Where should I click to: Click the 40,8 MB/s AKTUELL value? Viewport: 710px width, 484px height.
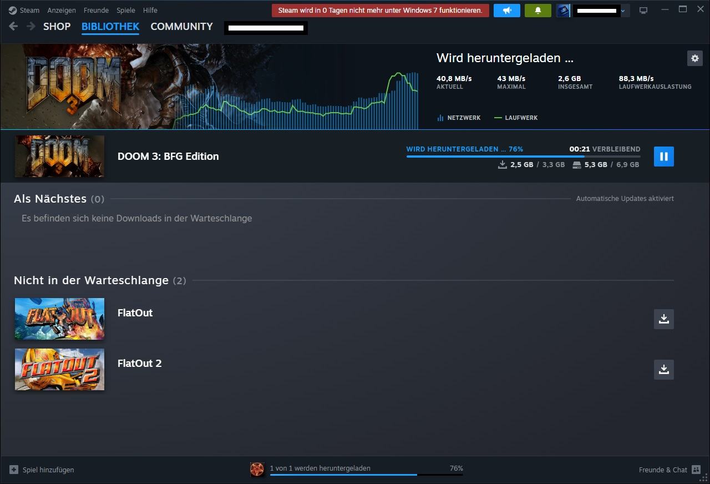tap(454, 79)
